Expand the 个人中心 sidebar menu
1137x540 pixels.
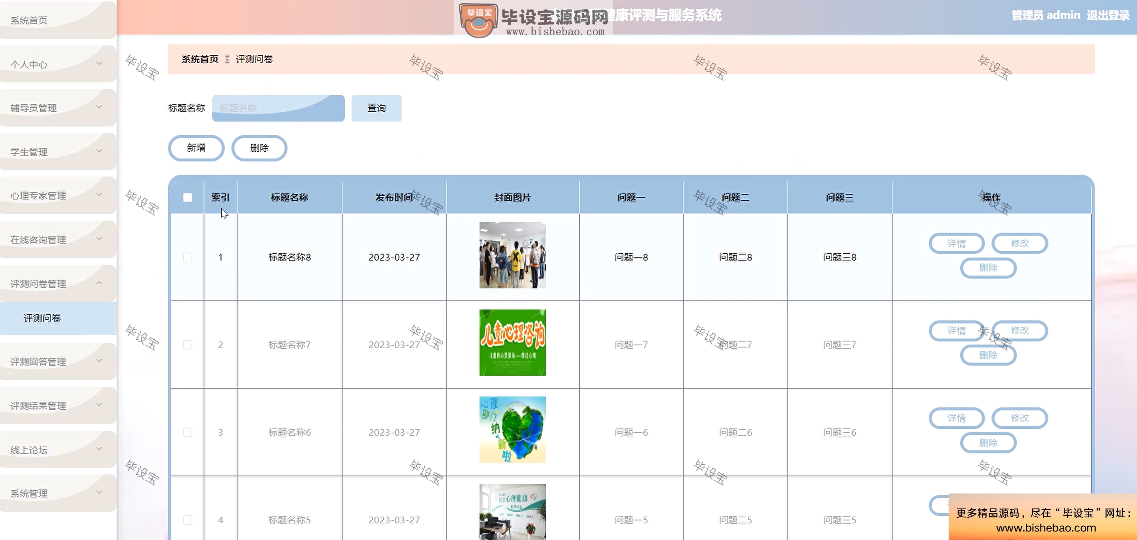(x=58, y=64)
